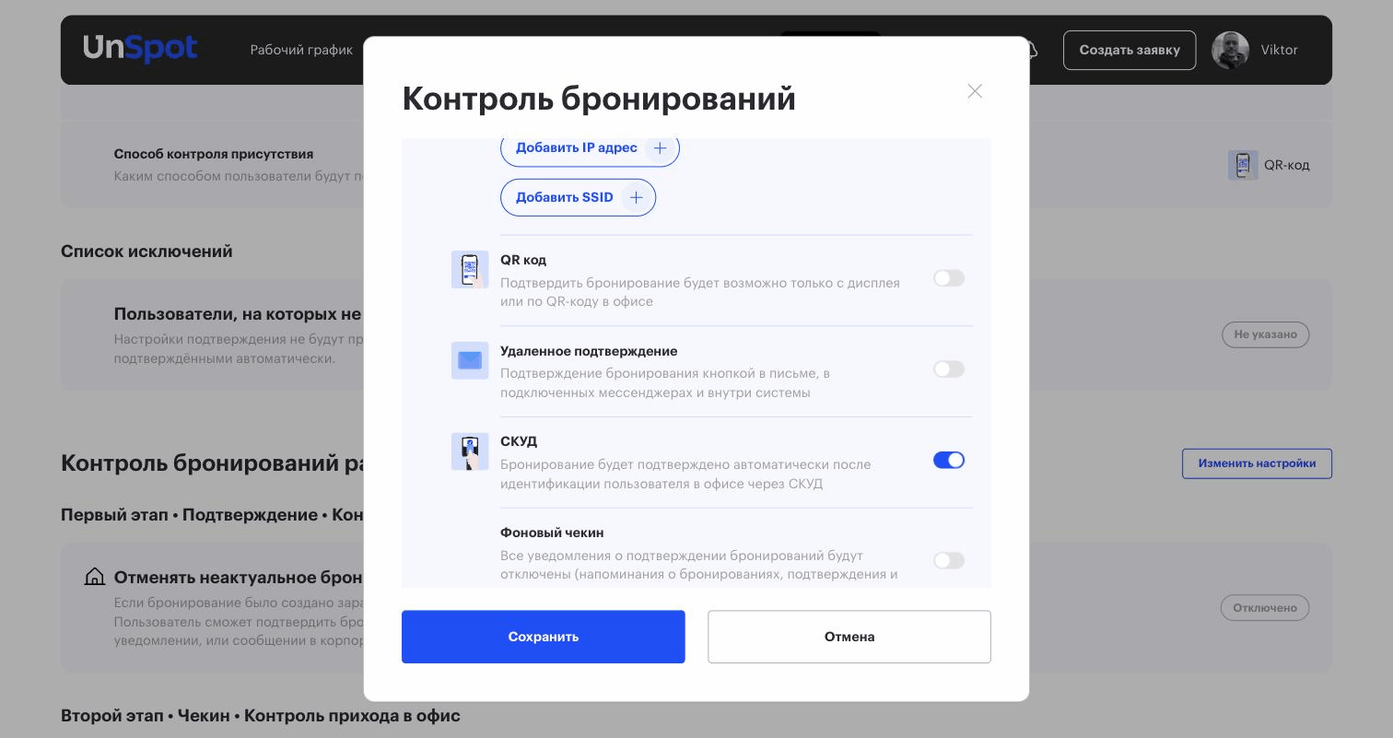Click the Изменить настройки button
Viewport: 1393px width, 738px height.
coord(1257,463)
